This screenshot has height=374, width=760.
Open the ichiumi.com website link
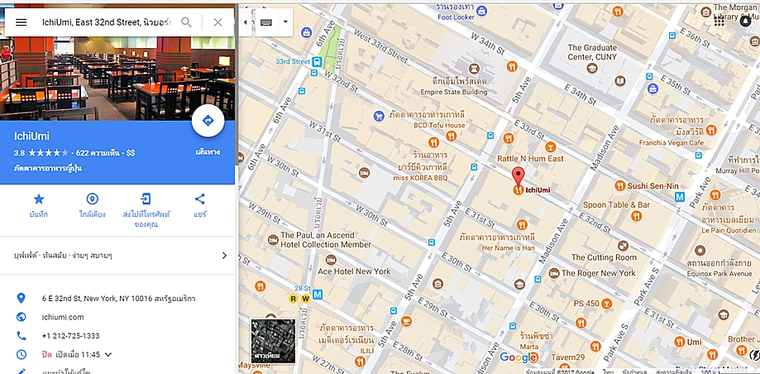63,317
